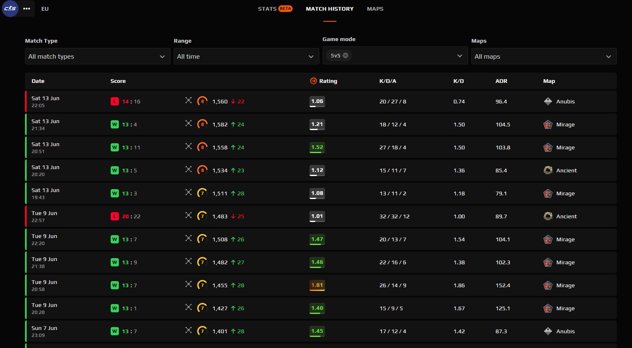The image size is (632, 348).
Task: Sort by the K/D column header
Action: tap(459, 81)
